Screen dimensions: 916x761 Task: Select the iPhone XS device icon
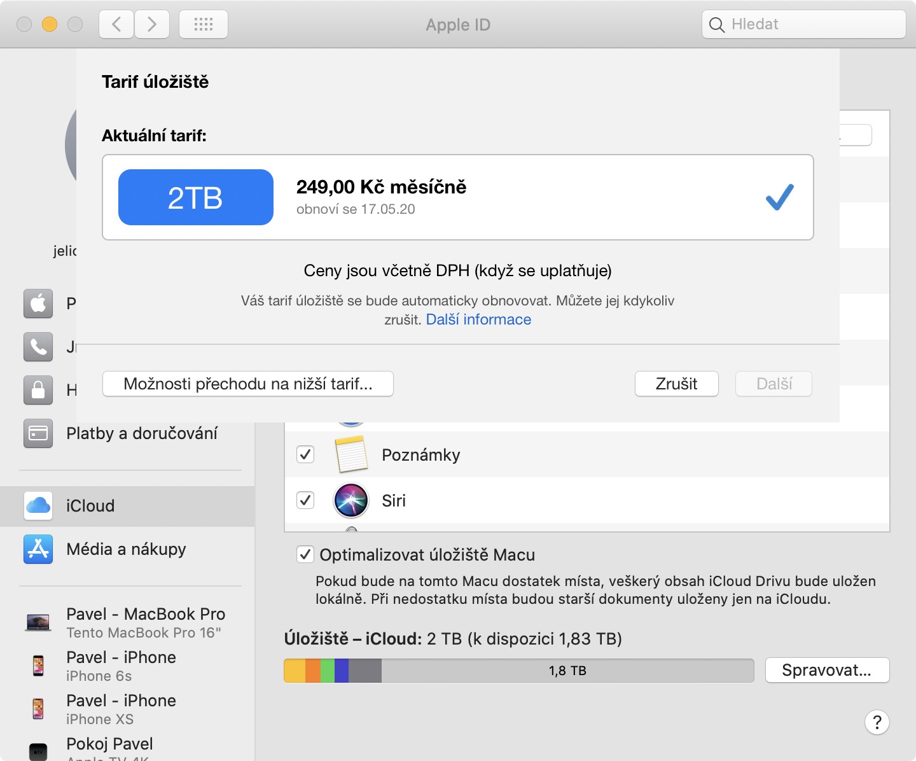38,709
